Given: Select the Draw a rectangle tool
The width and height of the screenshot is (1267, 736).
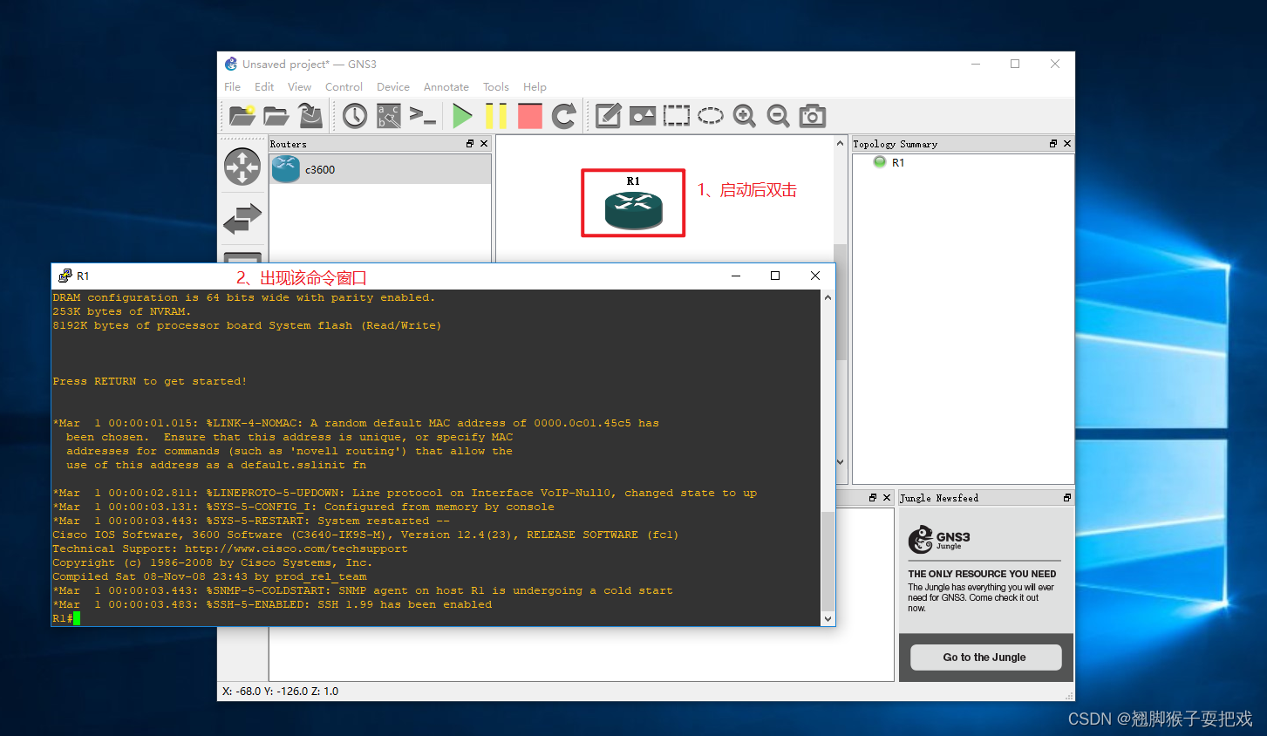Looking at the screenshot, I should click(677, 115).
